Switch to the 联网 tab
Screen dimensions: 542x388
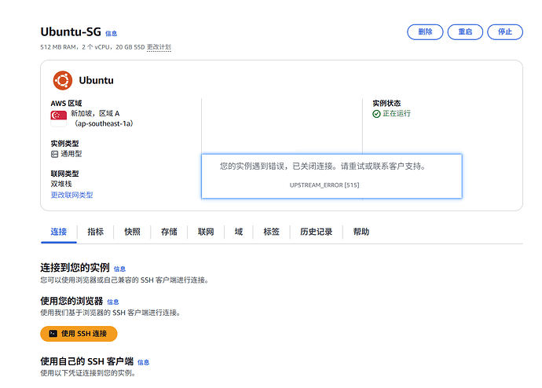pyautogui.click(x=206, y=232)
